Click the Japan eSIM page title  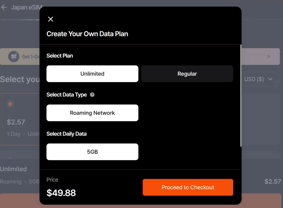(x=27, y=7)
